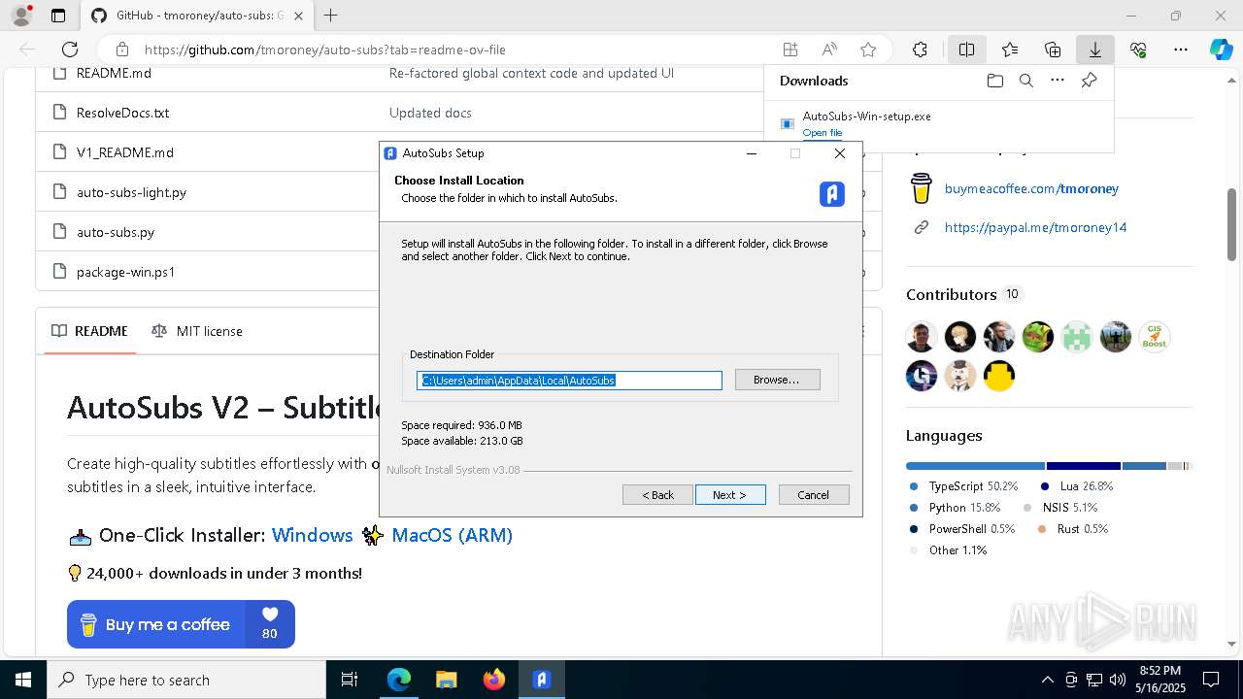This screenshot has height=699, width=1243.
Task: Open ResolveDocs.txt file
Action: point(122,113)
